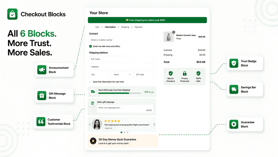
Task: Click the money back guarantee medal icon
Action: (93, 141)
